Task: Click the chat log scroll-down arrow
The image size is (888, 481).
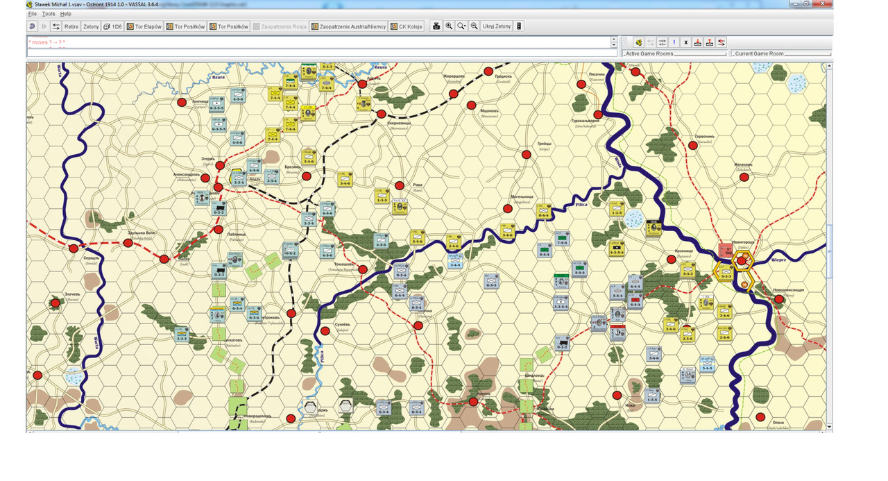Action: tap(614, 44)
